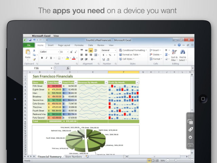The width and height of the screenshot is (217, 163).
Task: Toggle Underline formatting
Action: 51,58
